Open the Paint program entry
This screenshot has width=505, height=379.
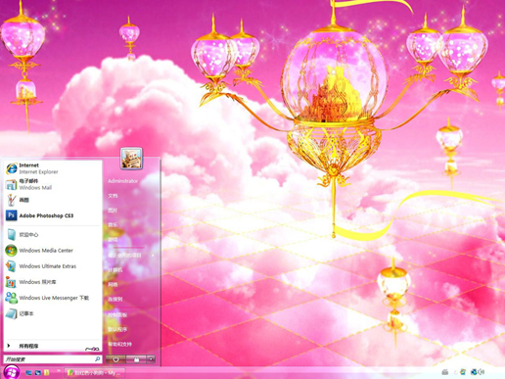[52, 200]
